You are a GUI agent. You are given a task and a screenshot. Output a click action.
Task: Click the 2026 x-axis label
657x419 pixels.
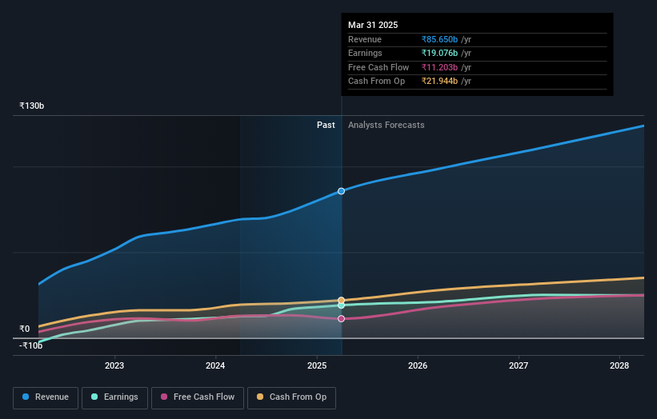tap(418, 366)
